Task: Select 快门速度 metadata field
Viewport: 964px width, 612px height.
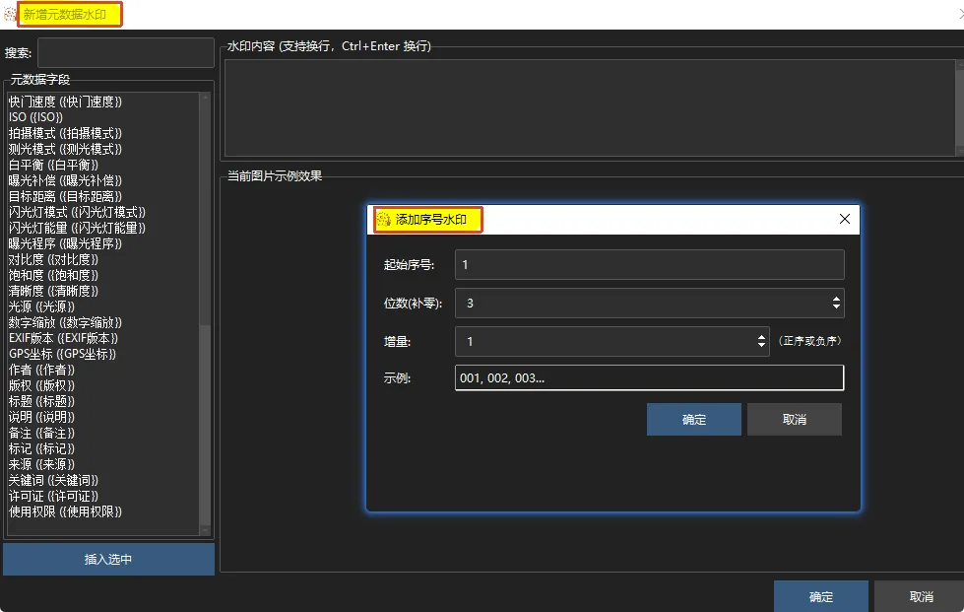Action: 65,102
